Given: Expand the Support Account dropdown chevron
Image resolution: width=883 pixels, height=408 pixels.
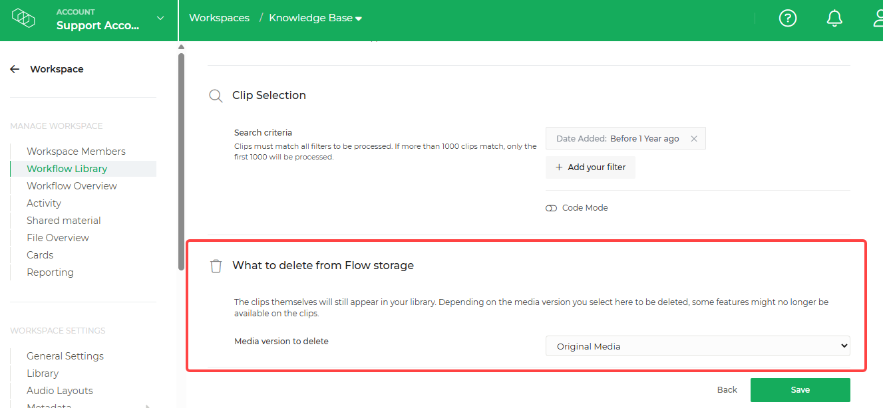Looking at the screenshot, I should pos(160,19).
